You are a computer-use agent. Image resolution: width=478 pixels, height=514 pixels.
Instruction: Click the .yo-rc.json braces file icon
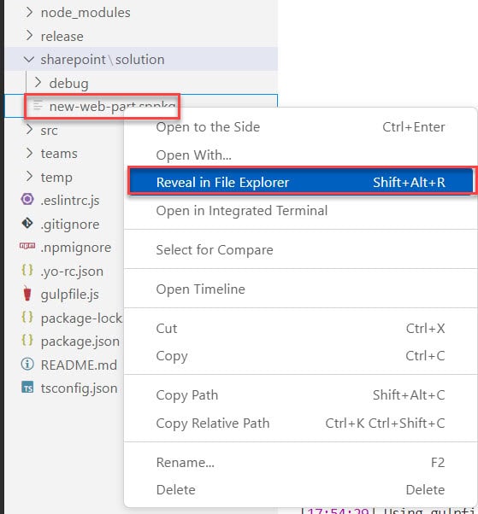27,270
